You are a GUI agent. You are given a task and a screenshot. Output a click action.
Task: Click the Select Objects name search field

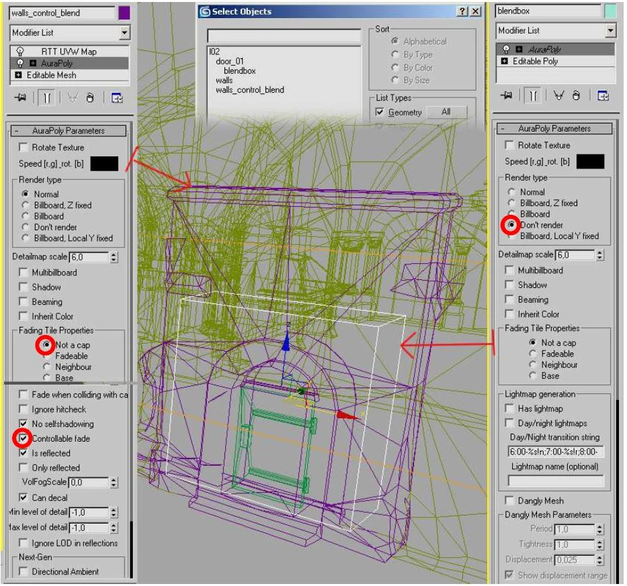(x=284, y=36)
